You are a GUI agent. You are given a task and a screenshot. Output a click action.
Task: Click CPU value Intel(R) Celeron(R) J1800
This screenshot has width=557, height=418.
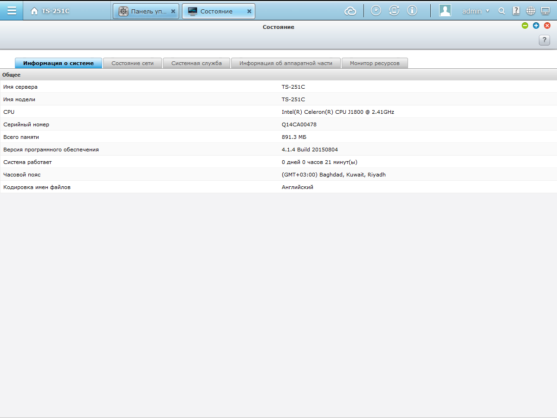pos(338,112)
